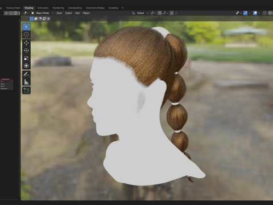
Task: Switch to the Rendering workspace tab
Action: [58, 8]
